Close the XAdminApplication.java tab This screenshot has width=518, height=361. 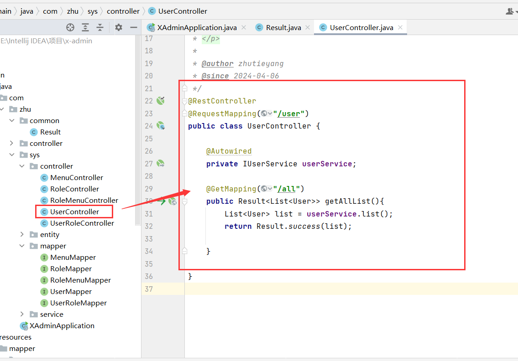coord(244,27)
